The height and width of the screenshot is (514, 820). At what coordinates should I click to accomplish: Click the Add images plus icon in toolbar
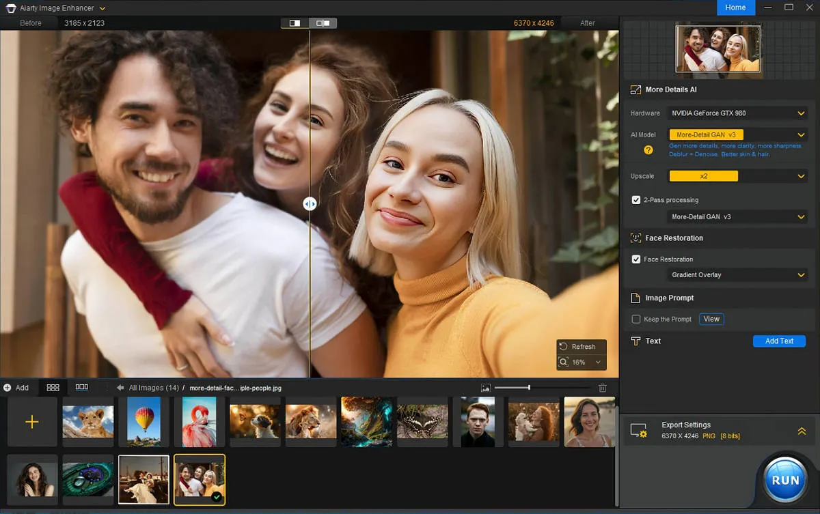[7, 388]
